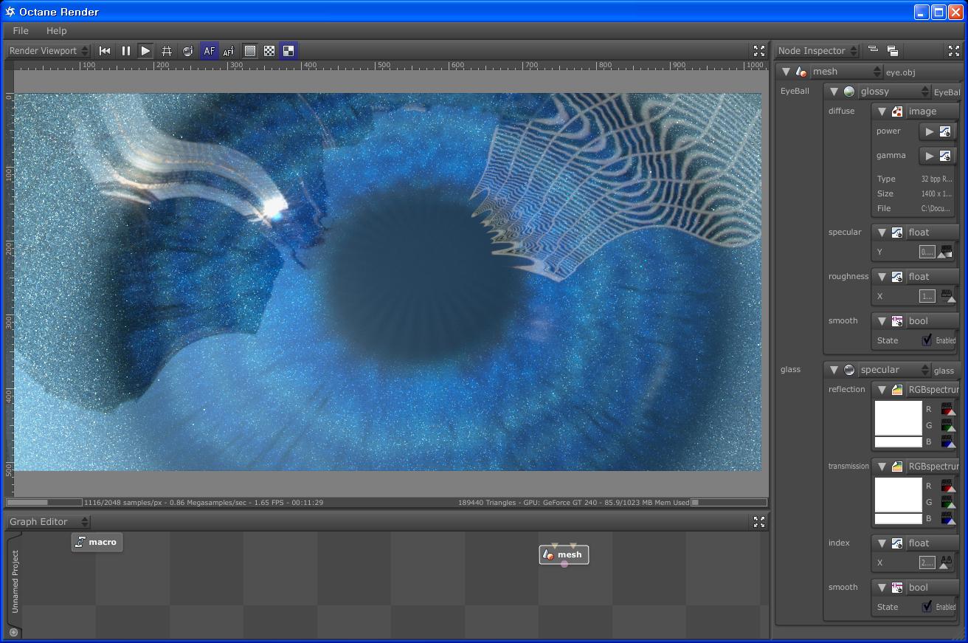The height and width of the screenshot is (643, 968).
Task: Open the Render Viewport panel dropdown
Action: pyautogui.click(x=49, y=51)
